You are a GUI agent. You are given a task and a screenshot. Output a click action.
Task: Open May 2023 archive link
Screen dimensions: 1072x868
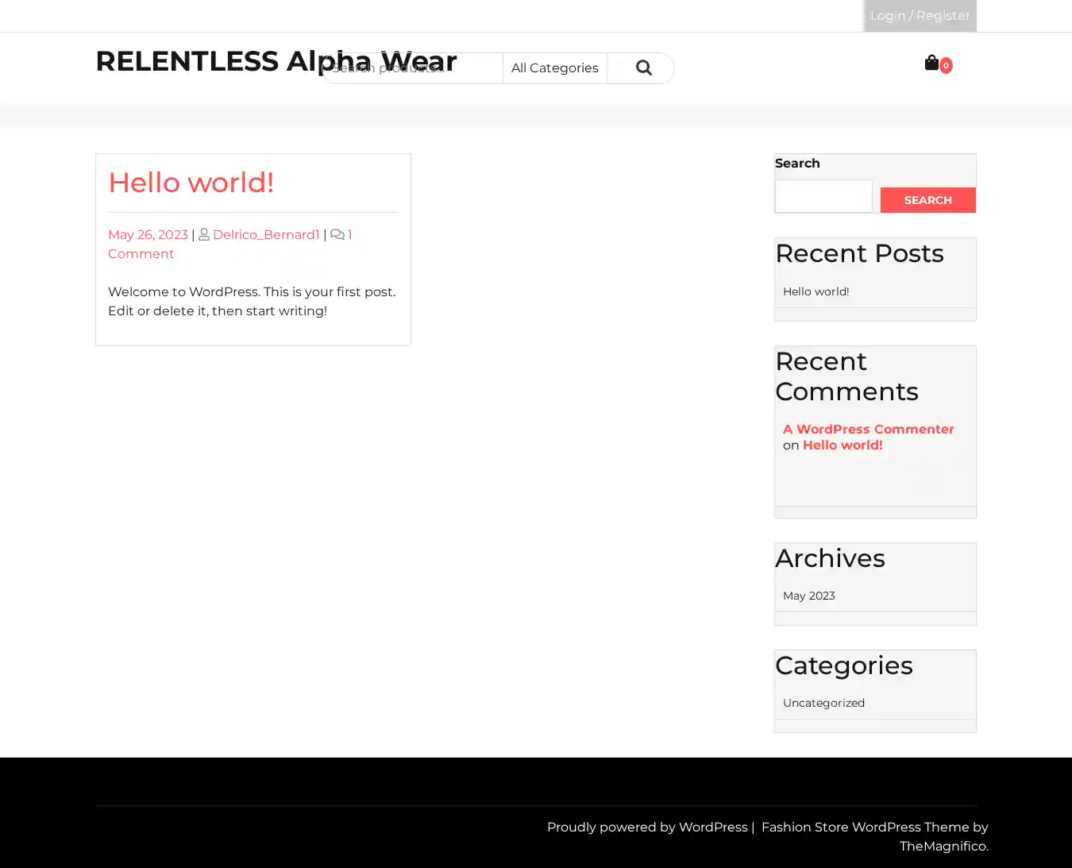pyautogui.click(x=808, y=596)
